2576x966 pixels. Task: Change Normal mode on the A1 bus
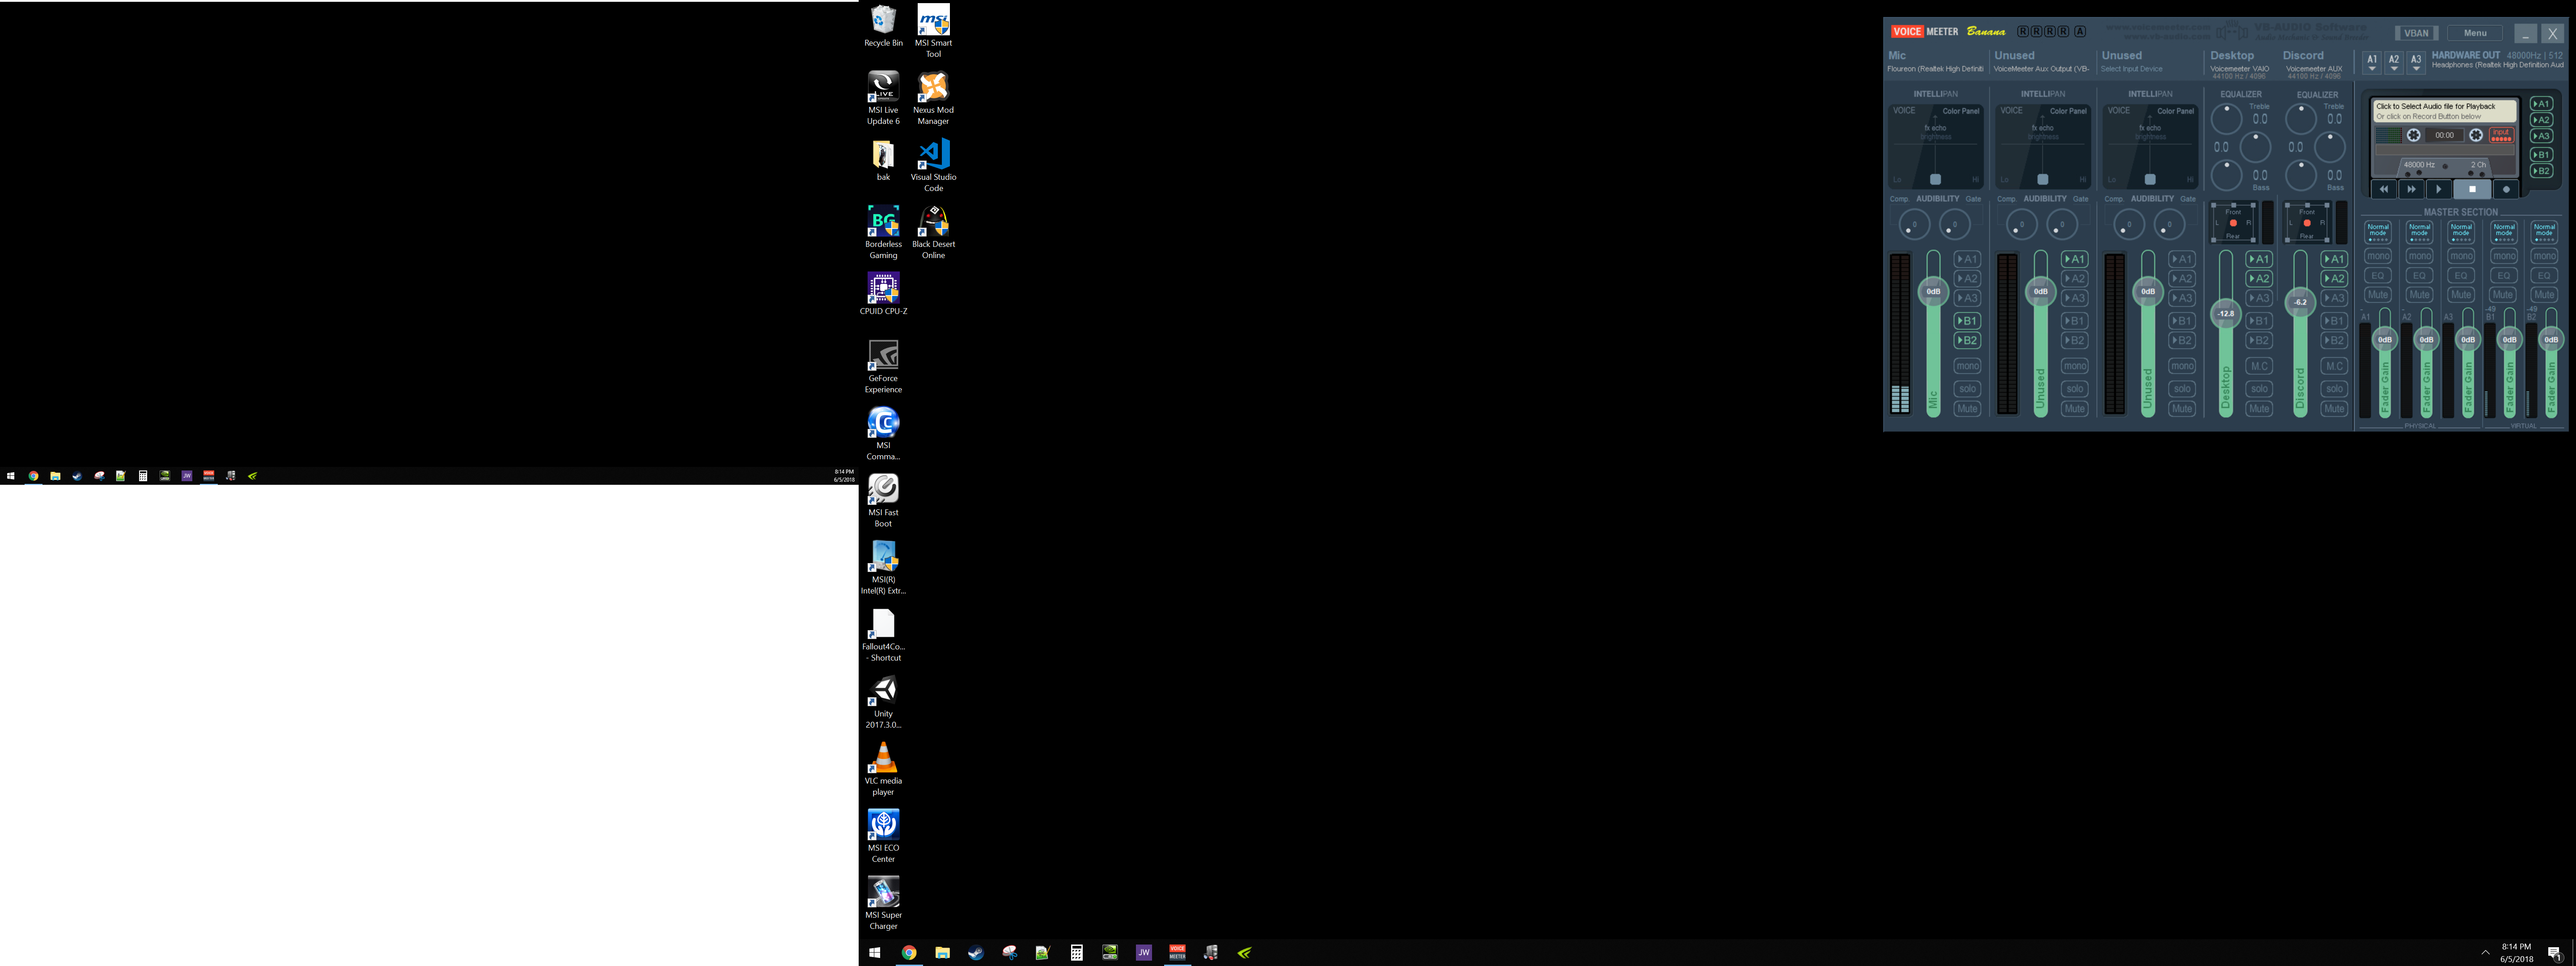tap(2378, 231)
